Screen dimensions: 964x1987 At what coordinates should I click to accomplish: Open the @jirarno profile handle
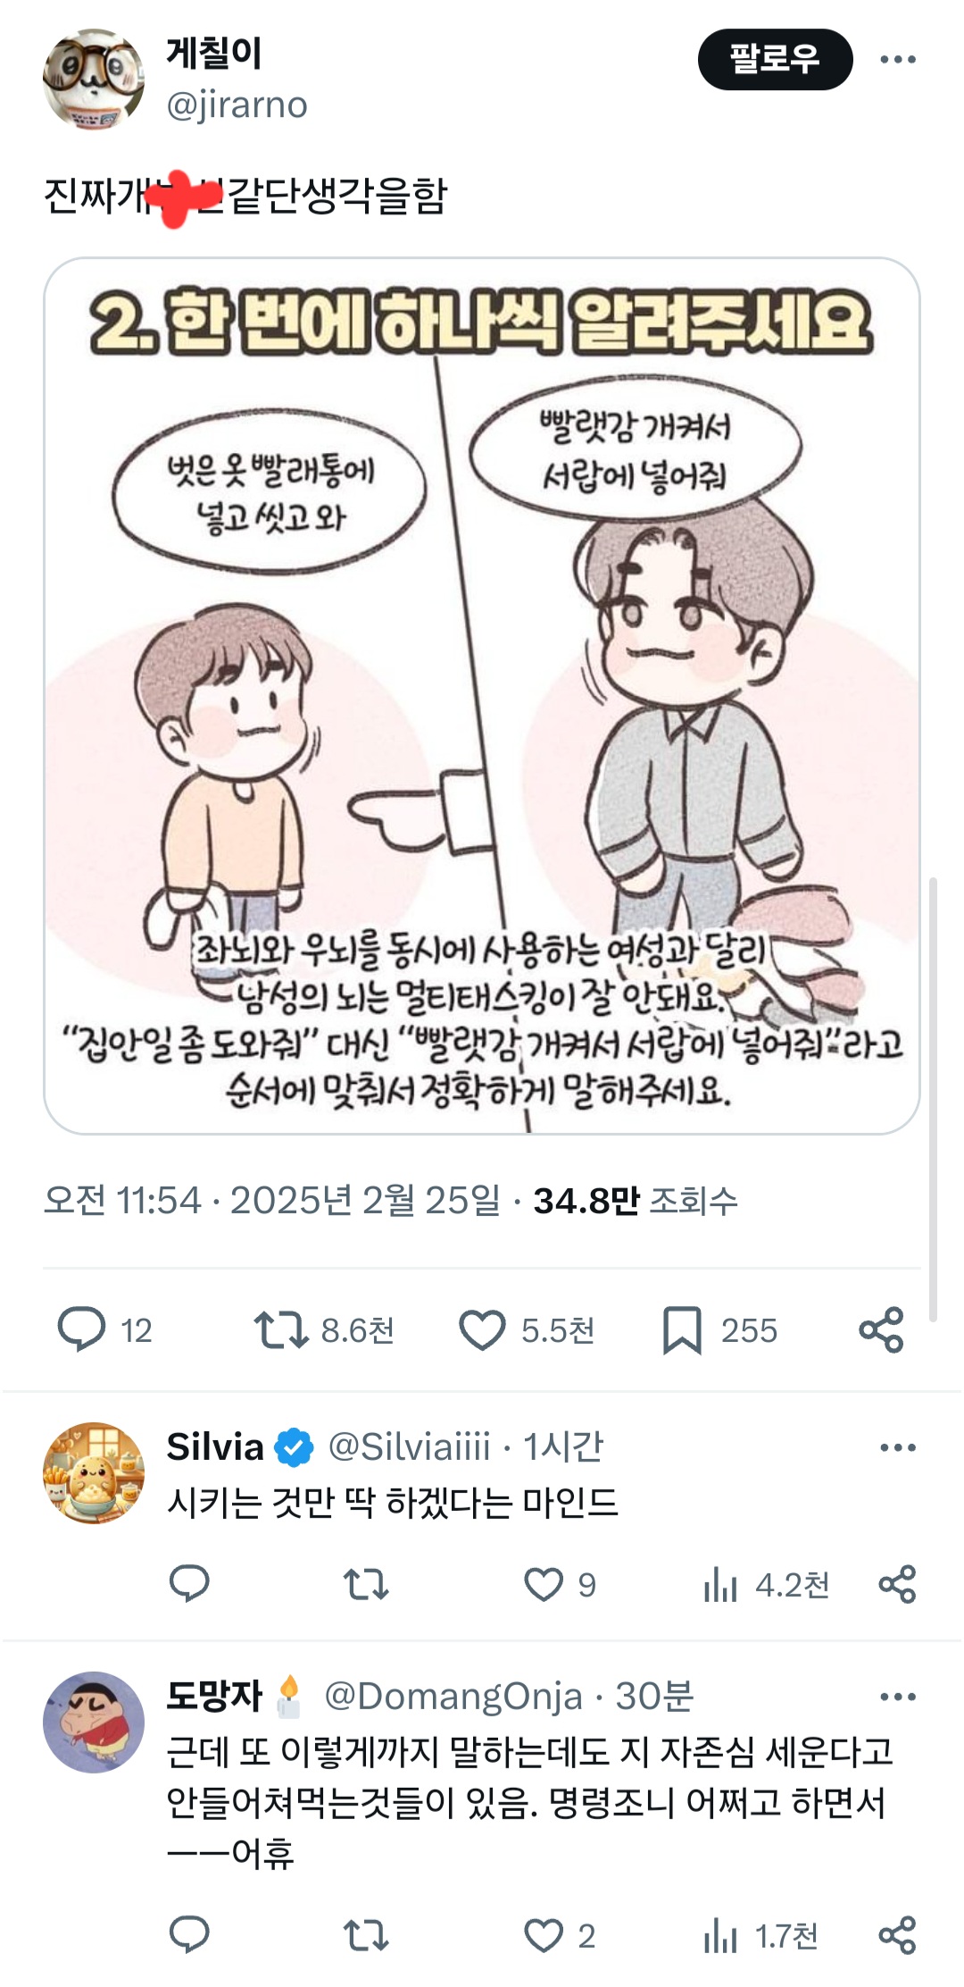[x=237, y=105]
